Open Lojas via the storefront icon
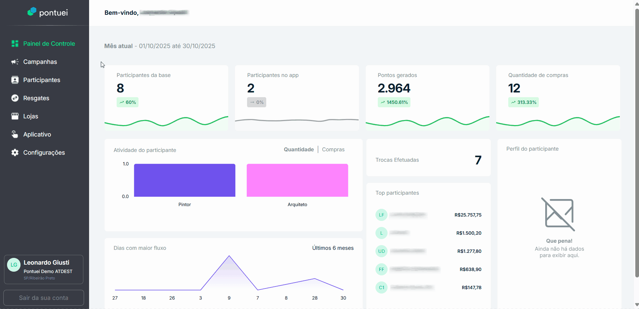 point(15,116)
